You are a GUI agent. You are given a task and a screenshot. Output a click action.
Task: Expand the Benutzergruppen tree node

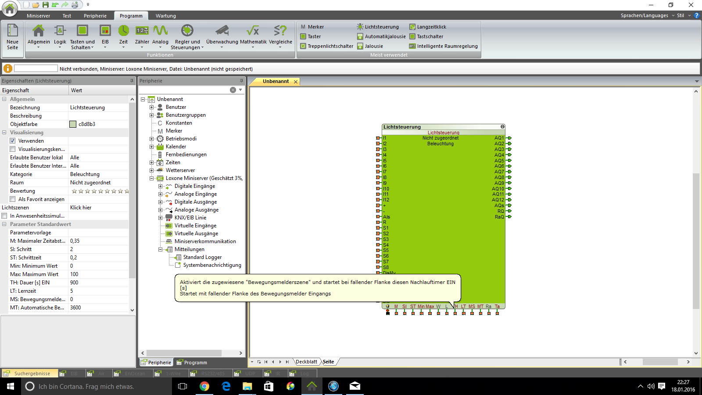pyautogui.click(x=152, y=115)
